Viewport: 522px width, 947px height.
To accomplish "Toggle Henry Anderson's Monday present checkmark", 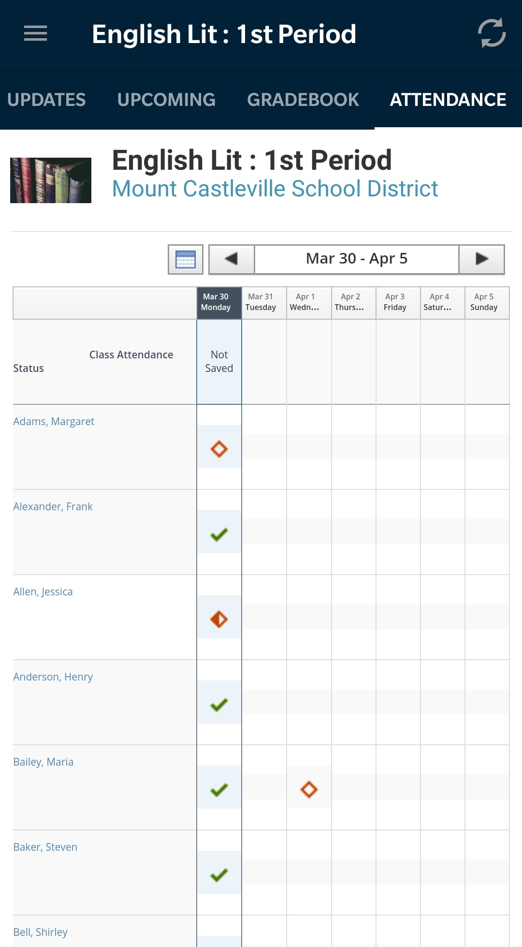I will tap(219, 704).
